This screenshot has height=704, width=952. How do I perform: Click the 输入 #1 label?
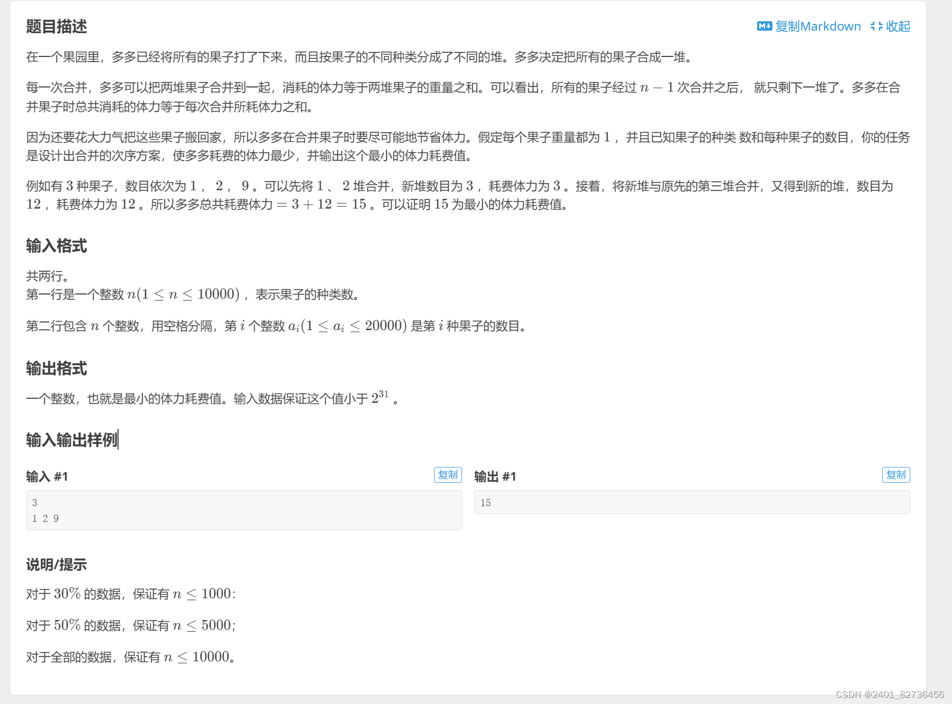(47, 477)
